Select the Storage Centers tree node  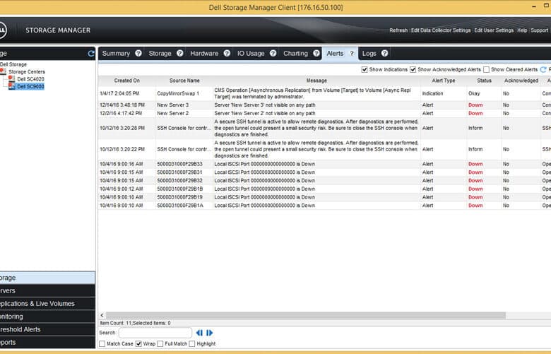[x=27, y=71]
